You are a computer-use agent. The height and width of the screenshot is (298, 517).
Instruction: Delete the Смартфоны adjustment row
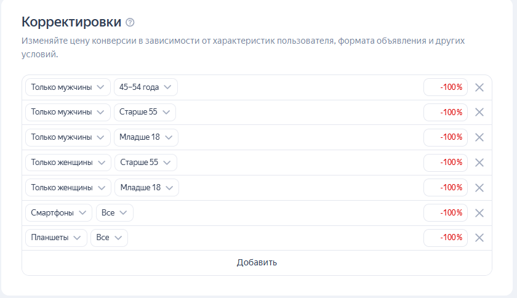pyautogui.click(x=479, y=213)
